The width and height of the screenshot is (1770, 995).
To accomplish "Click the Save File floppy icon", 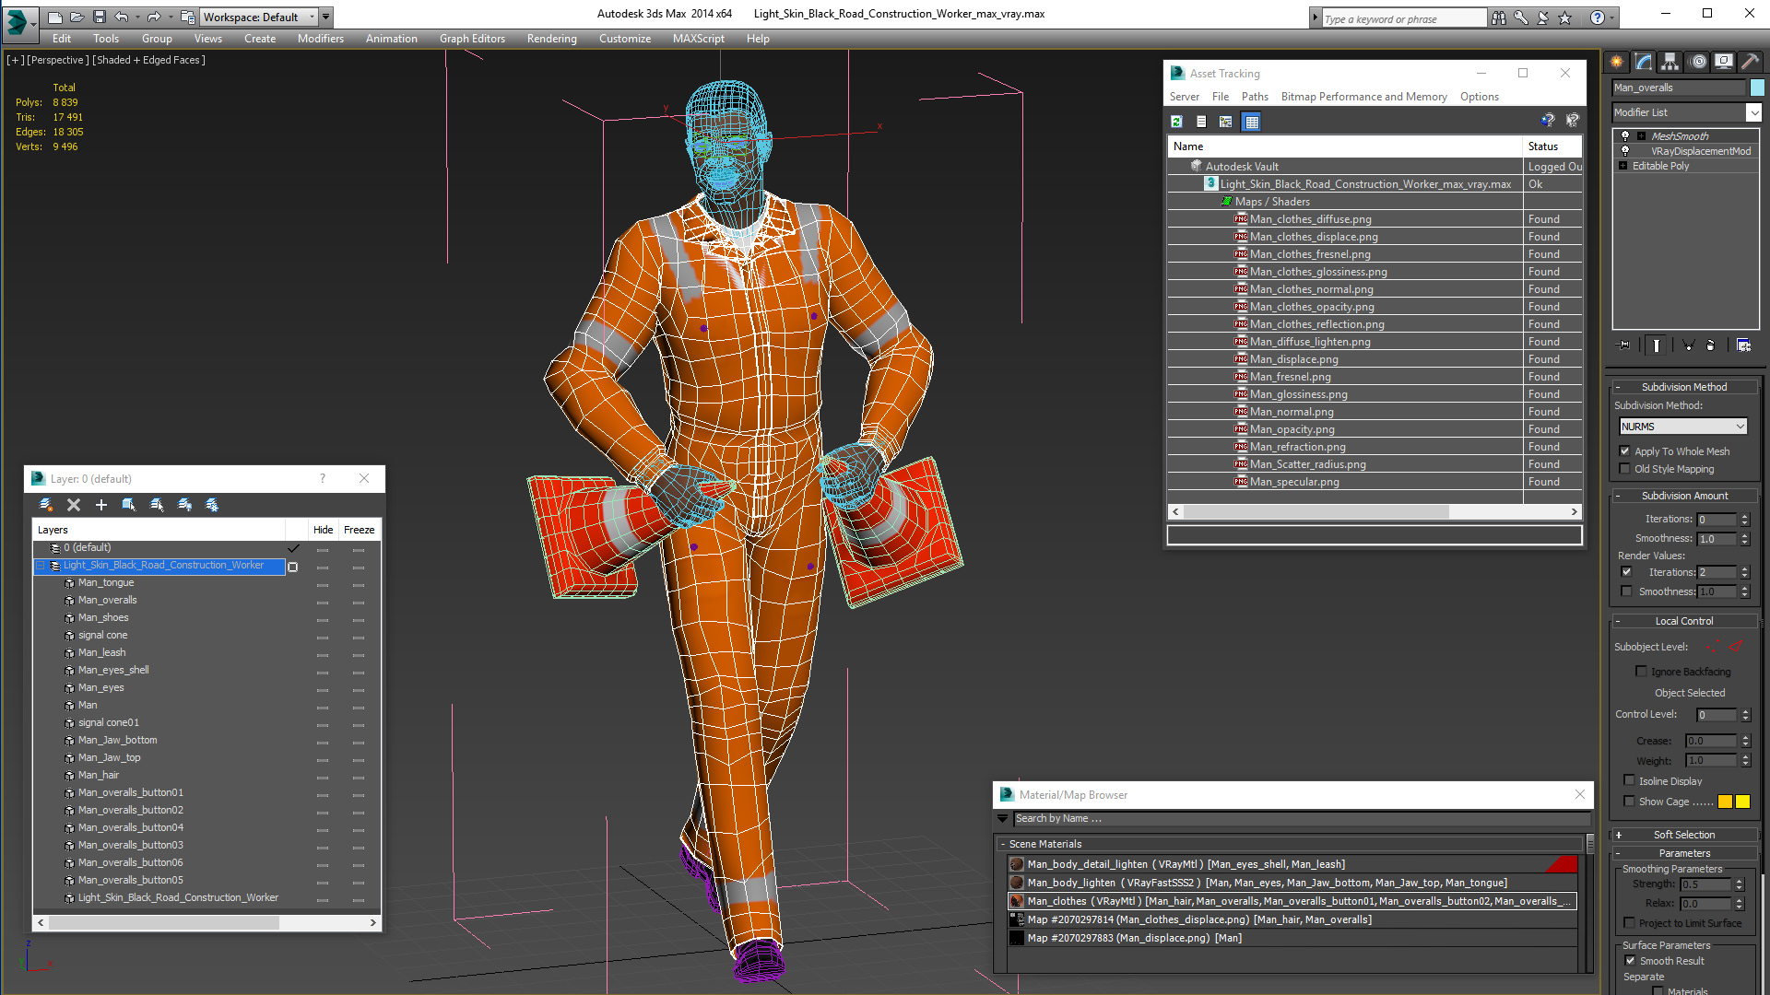I will (x=100, y=17).
